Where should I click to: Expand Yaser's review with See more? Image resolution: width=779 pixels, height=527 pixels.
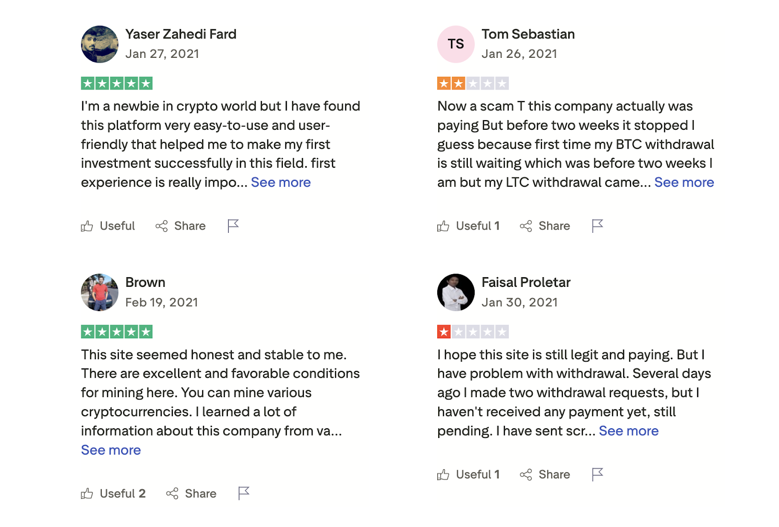281,182
